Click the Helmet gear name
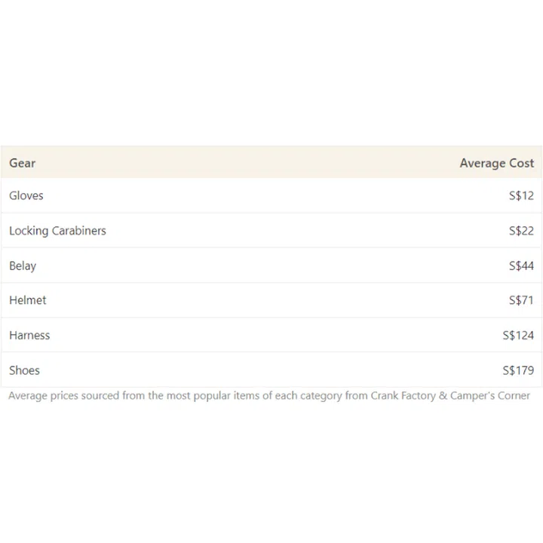Viewport: 543px width, 543px height. [x=28, y=300]
